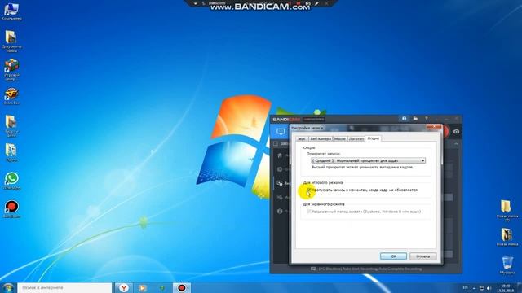522x293 pixels.
Task: Open the media player taskbar icon
Action: (x=143, y=288)
